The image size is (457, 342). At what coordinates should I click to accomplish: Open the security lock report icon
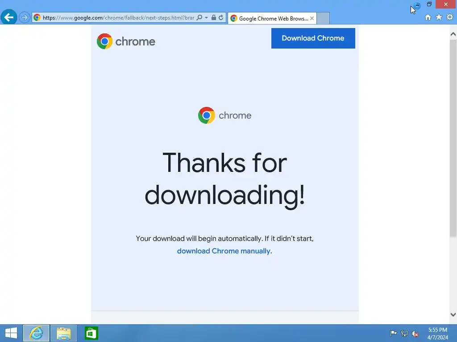tap(214, 17)
